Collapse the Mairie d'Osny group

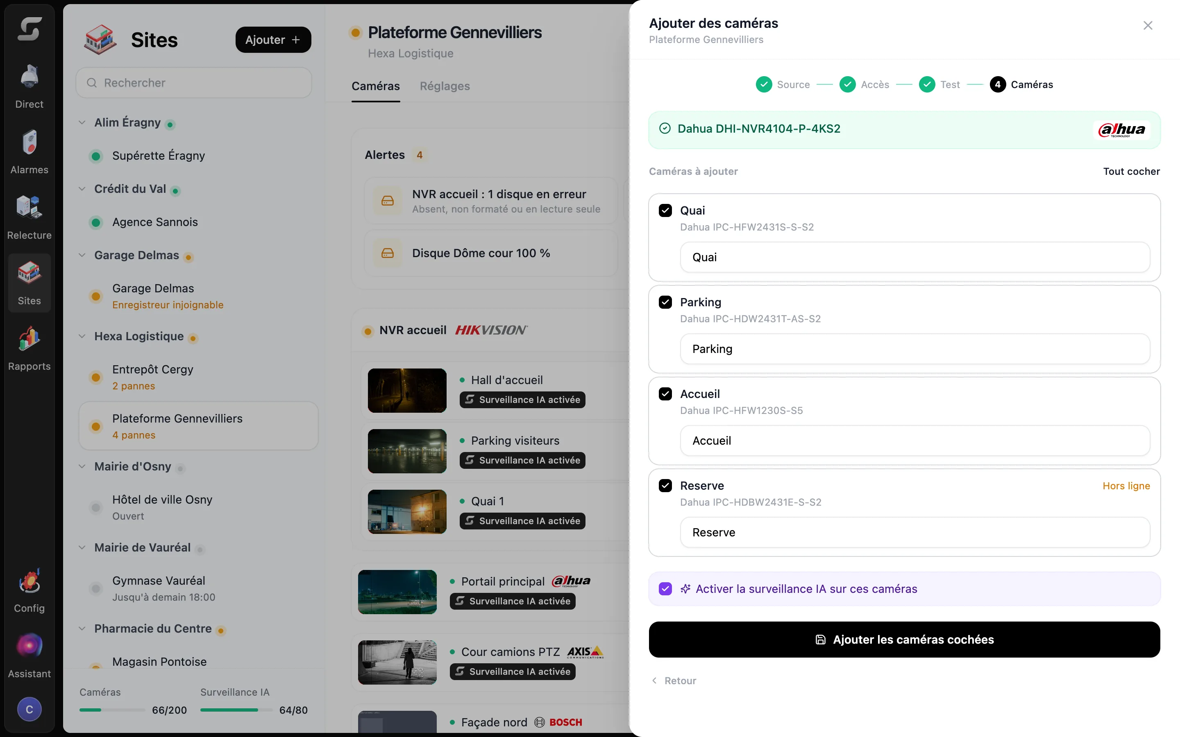(82, 466)
